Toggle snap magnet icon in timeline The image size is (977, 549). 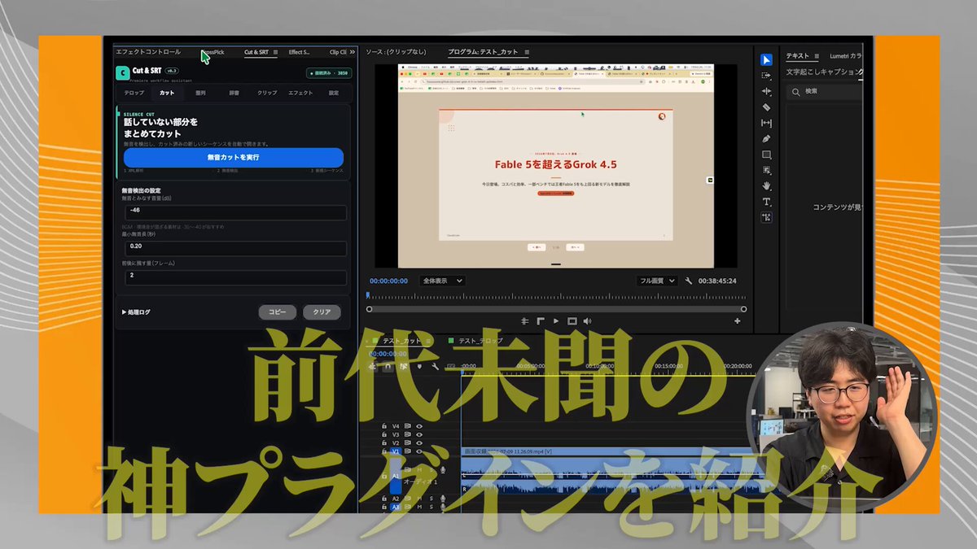tap(388, 366)
